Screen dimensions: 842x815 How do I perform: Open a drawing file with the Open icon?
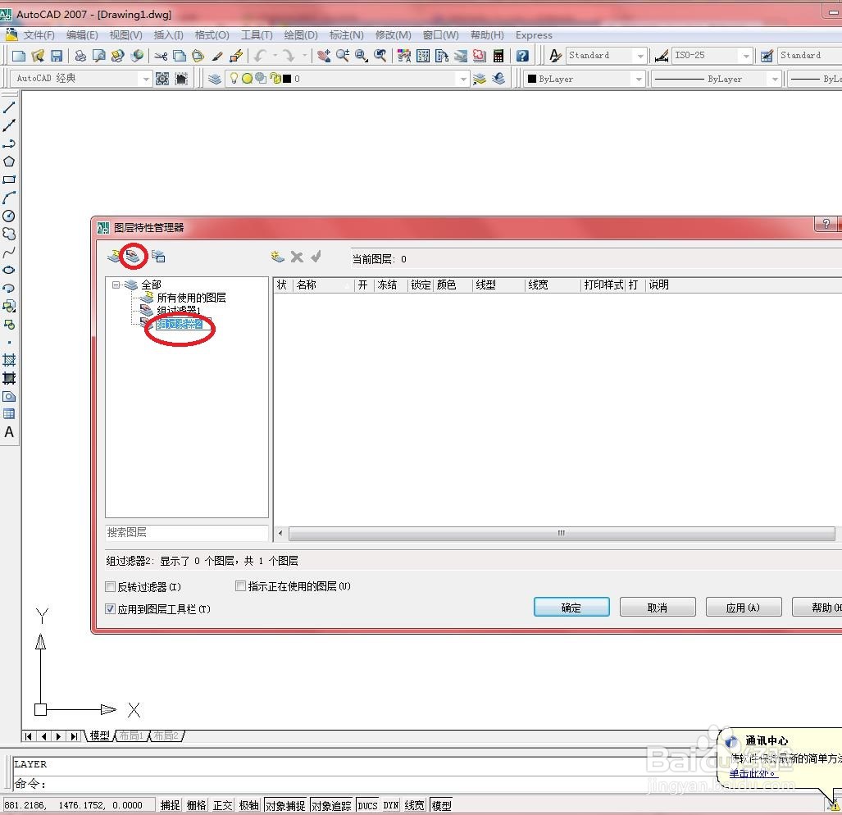(x=38, y=56)
